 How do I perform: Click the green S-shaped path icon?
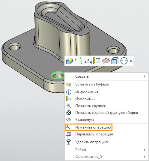(79, 61)
